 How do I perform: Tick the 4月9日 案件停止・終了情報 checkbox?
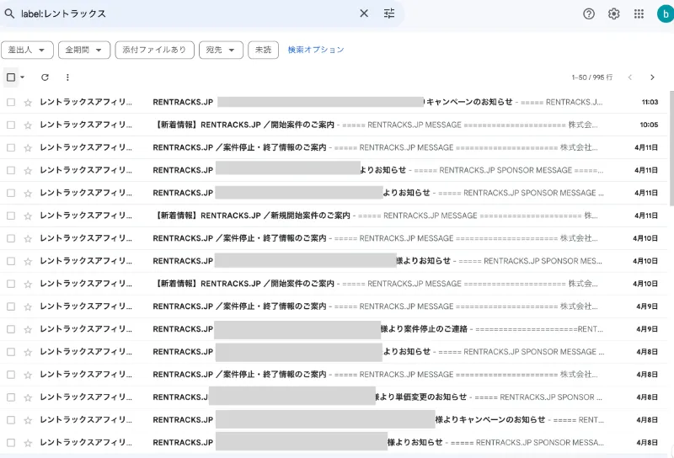[x=11, y=306]
